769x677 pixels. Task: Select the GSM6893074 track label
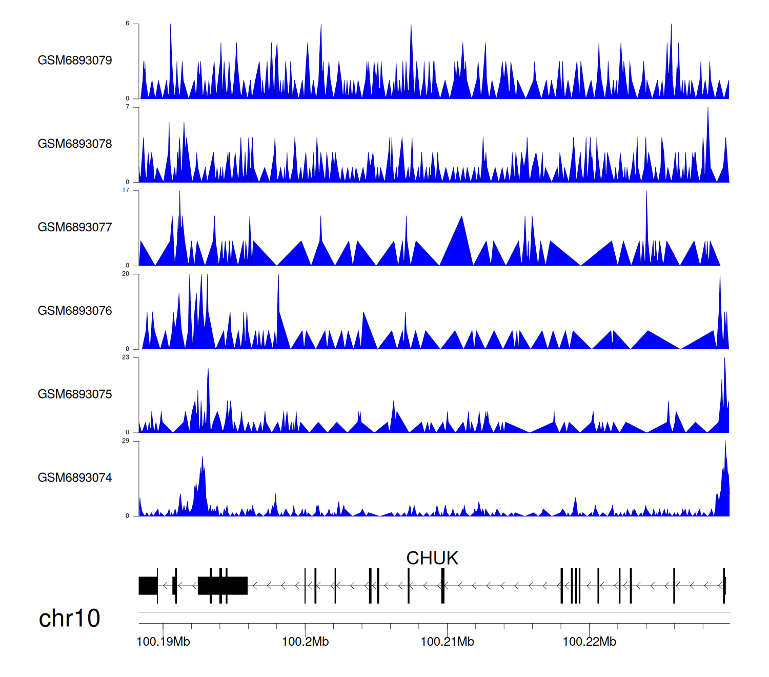click(75, 478)
